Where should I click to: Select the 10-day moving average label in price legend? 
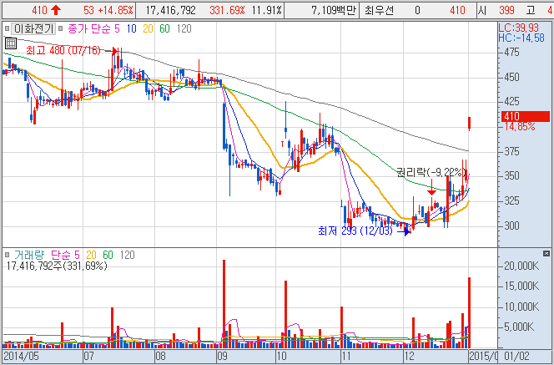pos(132,28)
